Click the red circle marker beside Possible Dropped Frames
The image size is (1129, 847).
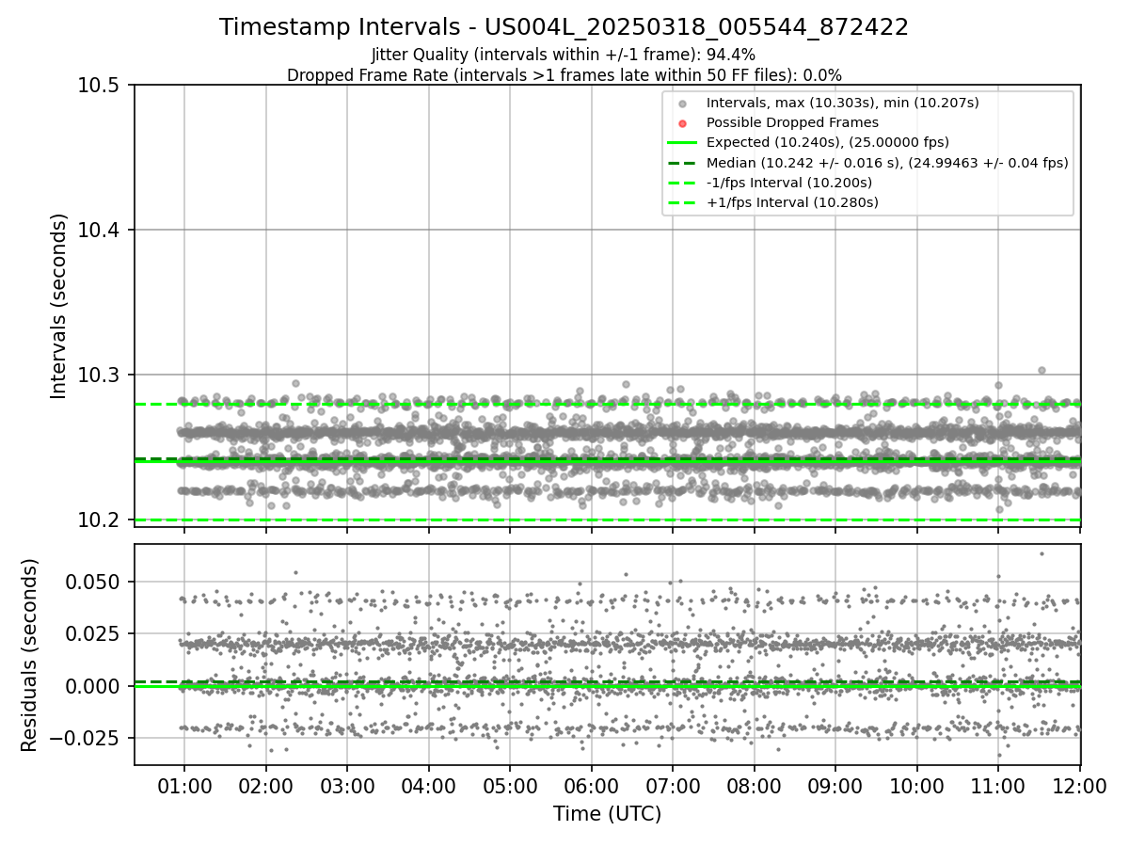683,123
